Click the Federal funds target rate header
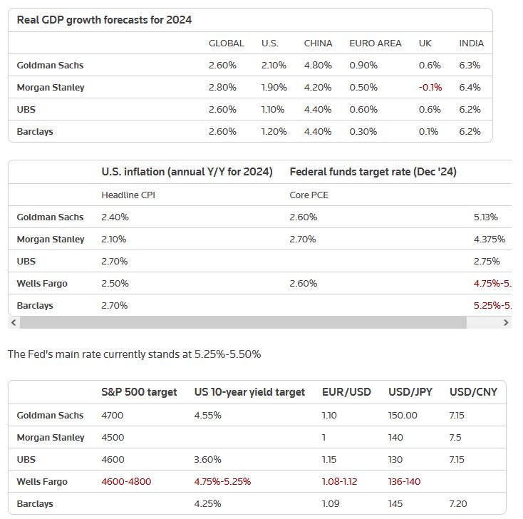523x519 pixels. (373, 172)
